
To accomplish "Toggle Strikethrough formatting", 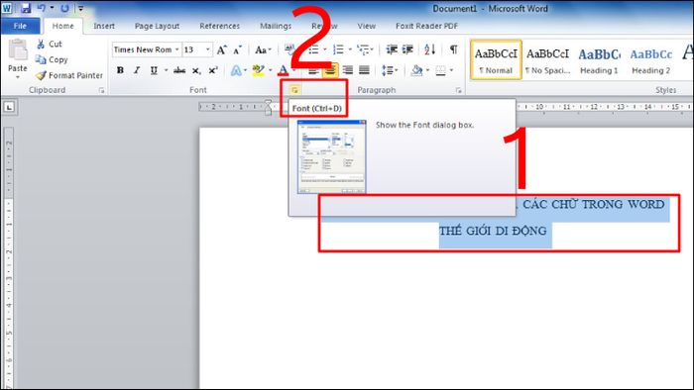I will coord(179,70).
